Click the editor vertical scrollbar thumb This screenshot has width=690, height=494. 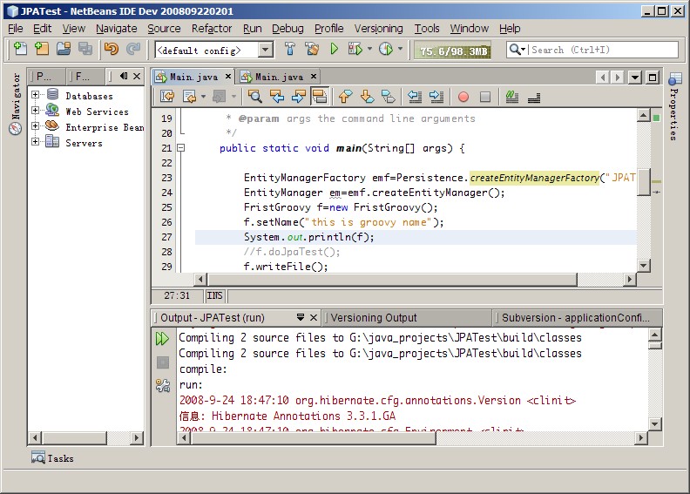643,182
